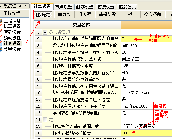Toggle 是 for 箍筋加密范围包含错开距离
Screen dimensions: 172x139
[x=147, y=86]
